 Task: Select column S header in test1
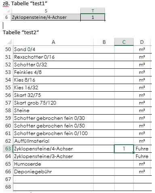click(x=46, y=11)
